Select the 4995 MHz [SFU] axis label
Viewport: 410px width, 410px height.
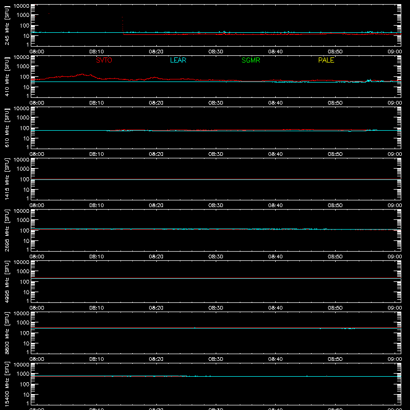[x=7, y=281]
